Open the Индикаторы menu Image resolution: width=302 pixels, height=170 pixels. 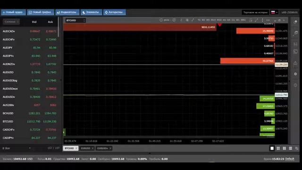(67, 12)
